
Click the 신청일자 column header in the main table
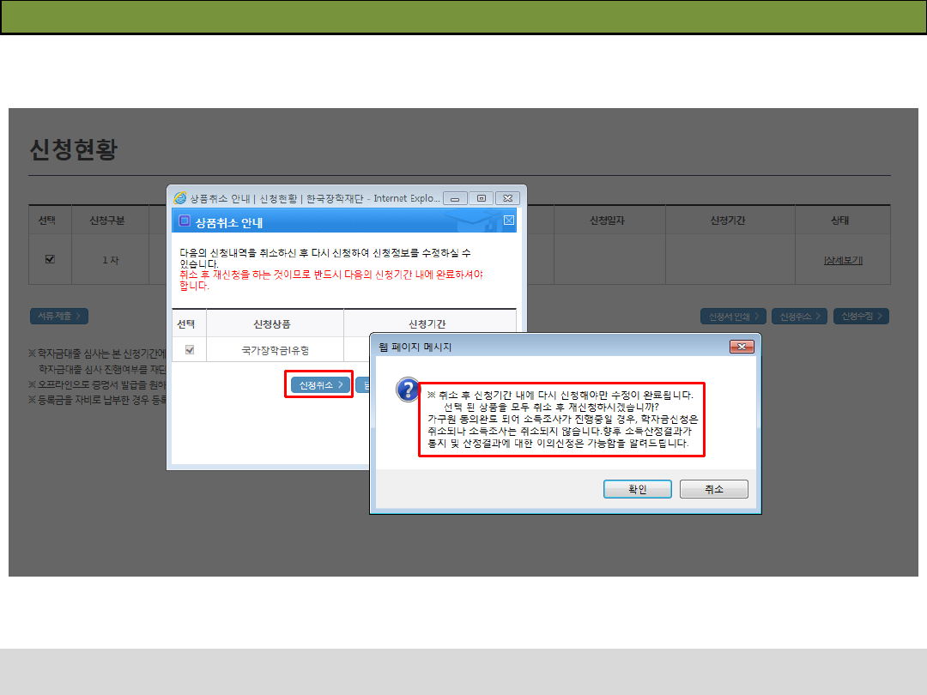[x=607, y=221]
